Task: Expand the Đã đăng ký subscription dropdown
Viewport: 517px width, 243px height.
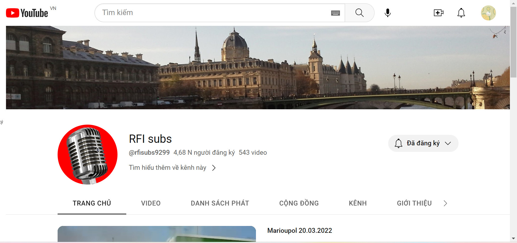Action: point(423,143)
